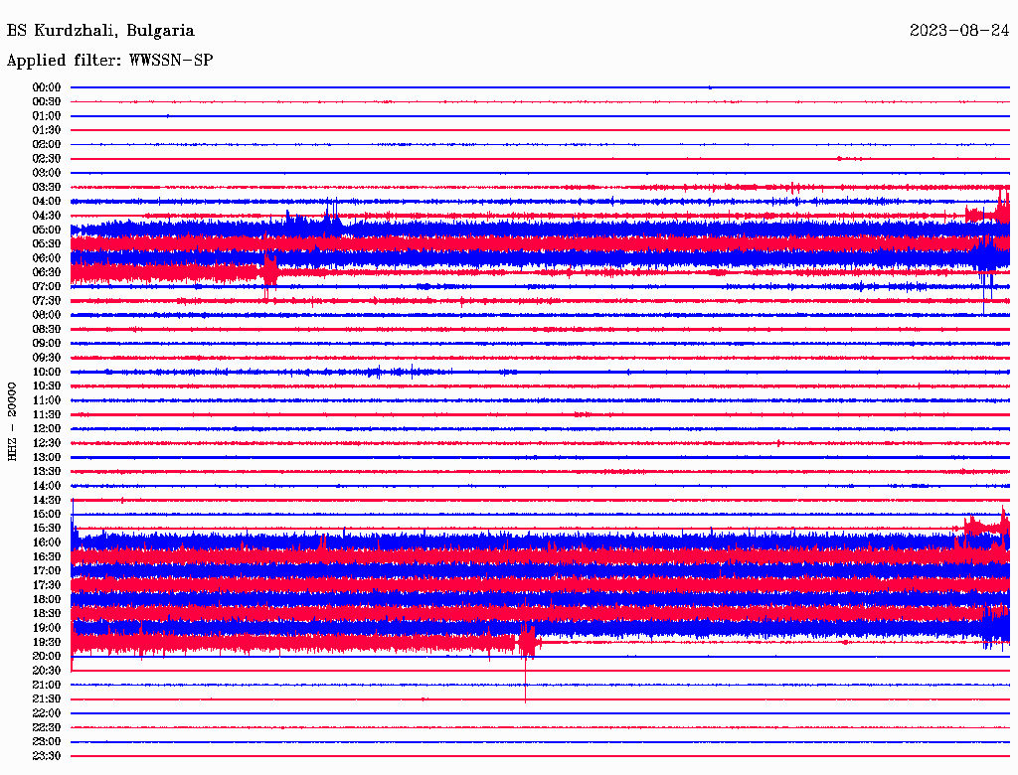The width and height of the screenshot is (1018, 775).
Task: Click the '06:30' time label
Action: (x=47, y=272)
